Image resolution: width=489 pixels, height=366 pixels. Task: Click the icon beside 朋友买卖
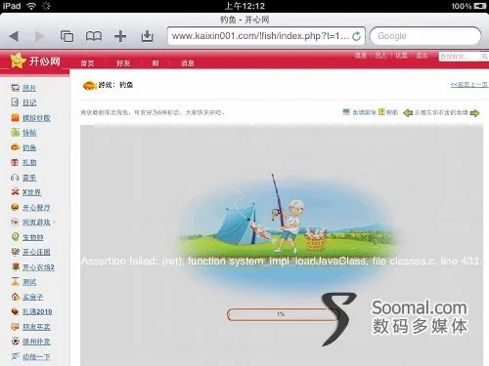16,327
